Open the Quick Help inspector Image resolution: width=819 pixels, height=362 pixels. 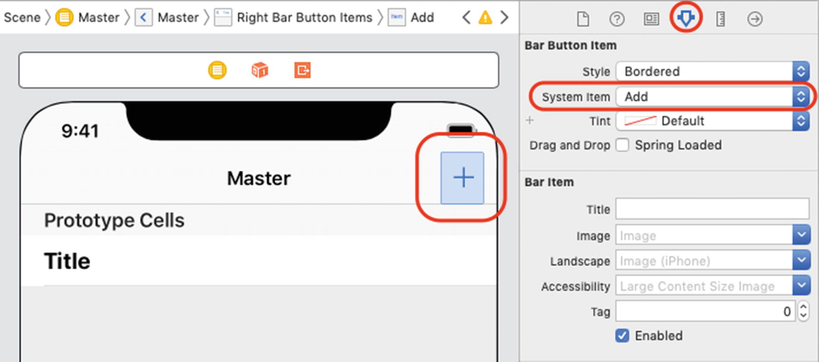click(617, 19)
